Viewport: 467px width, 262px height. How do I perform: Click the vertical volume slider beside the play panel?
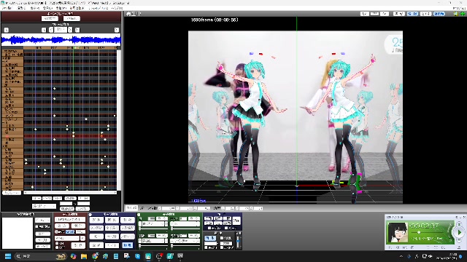[238, 241]
